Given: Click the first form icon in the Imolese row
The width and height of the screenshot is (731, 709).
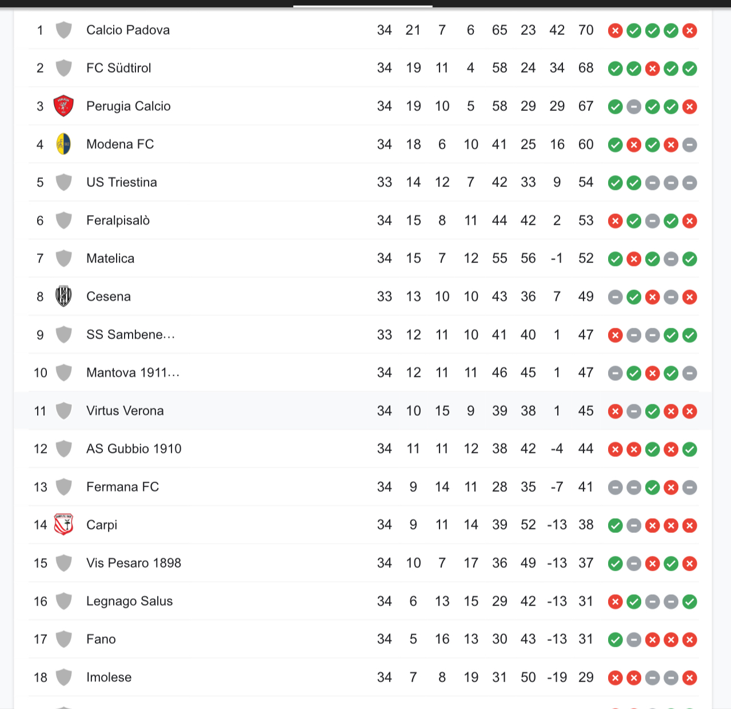Looking at the screenshot, I should 616,678.
